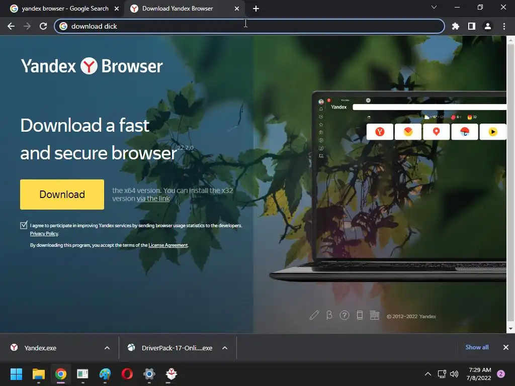Click the Yandex Browser logo heading

click(92, 66)
